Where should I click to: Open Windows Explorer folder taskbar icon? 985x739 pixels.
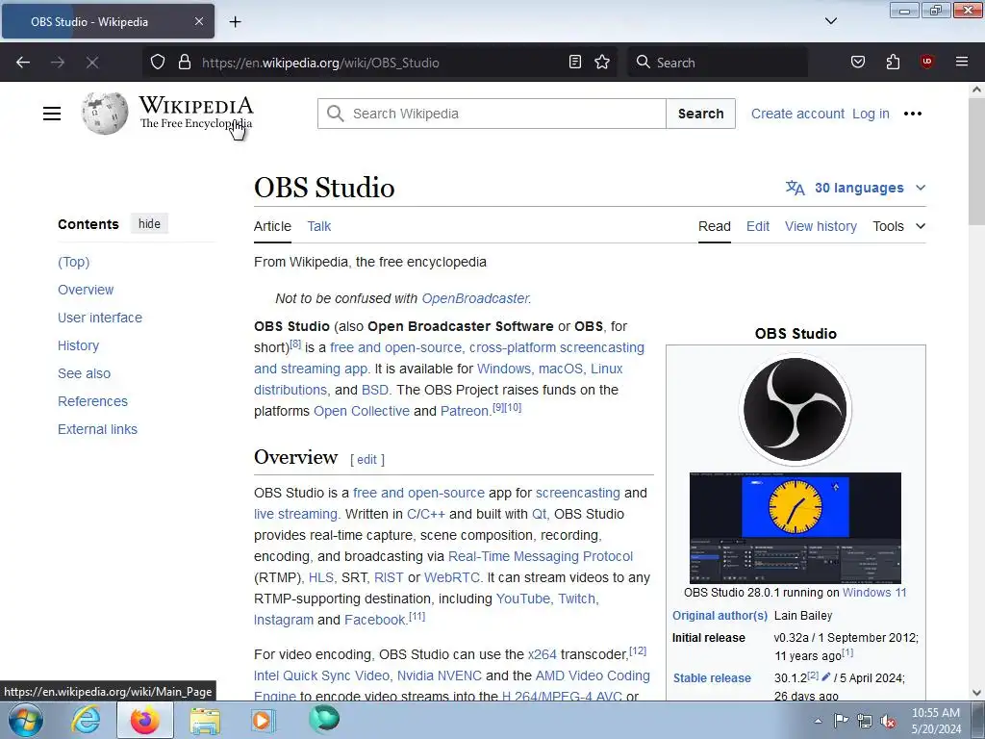coord(205,721)
